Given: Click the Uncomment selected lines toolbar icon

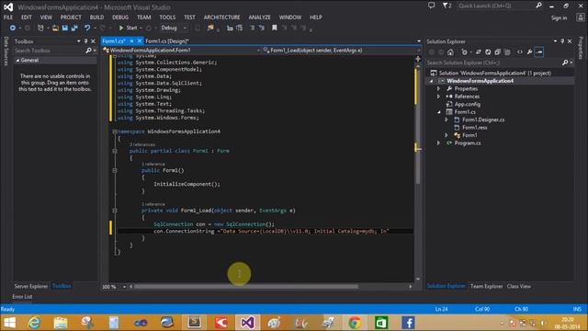Looking at the screenshot, I should [262, 28].
